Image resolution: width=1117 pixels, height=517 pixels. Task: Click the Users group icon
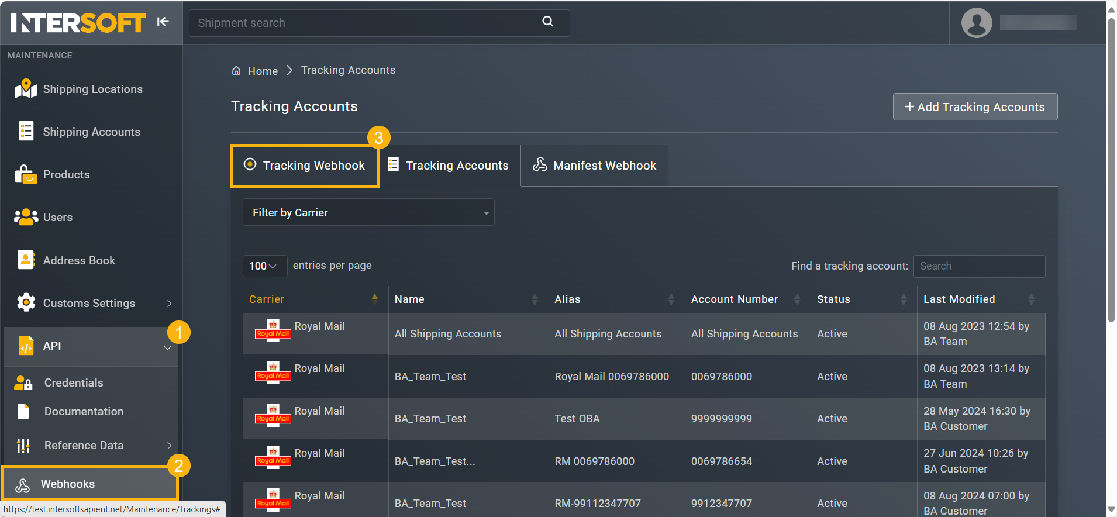click(x=26, y=217)
